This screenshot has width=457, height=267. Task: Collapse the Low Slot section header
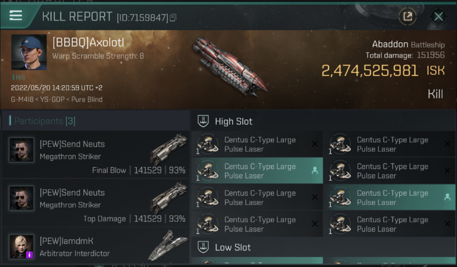coord(233,247)
